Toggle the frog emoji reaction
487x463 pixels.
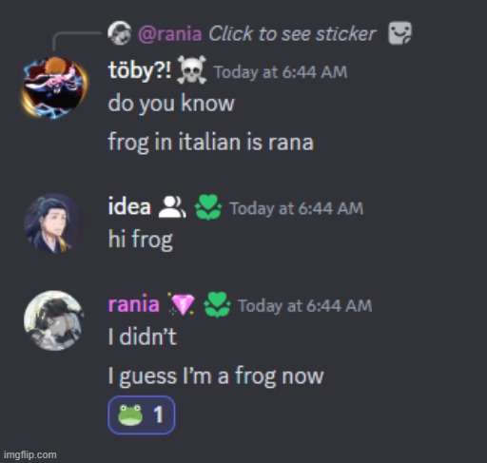(x=142, y=415)
